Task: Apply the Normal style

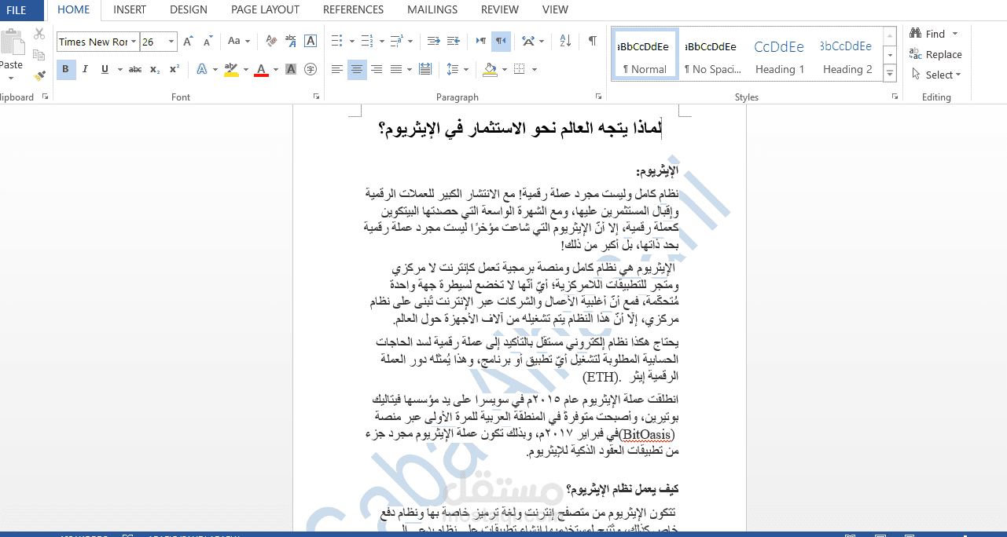Action: (644, 55)
